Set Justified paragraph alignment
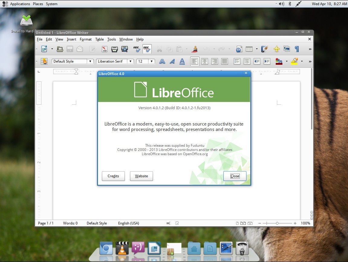 [x=225, y=61]
